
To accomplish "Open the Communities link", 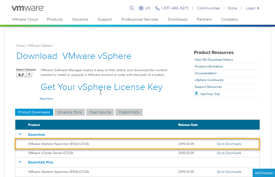I will pyautogui.click(x=208, y=8).
